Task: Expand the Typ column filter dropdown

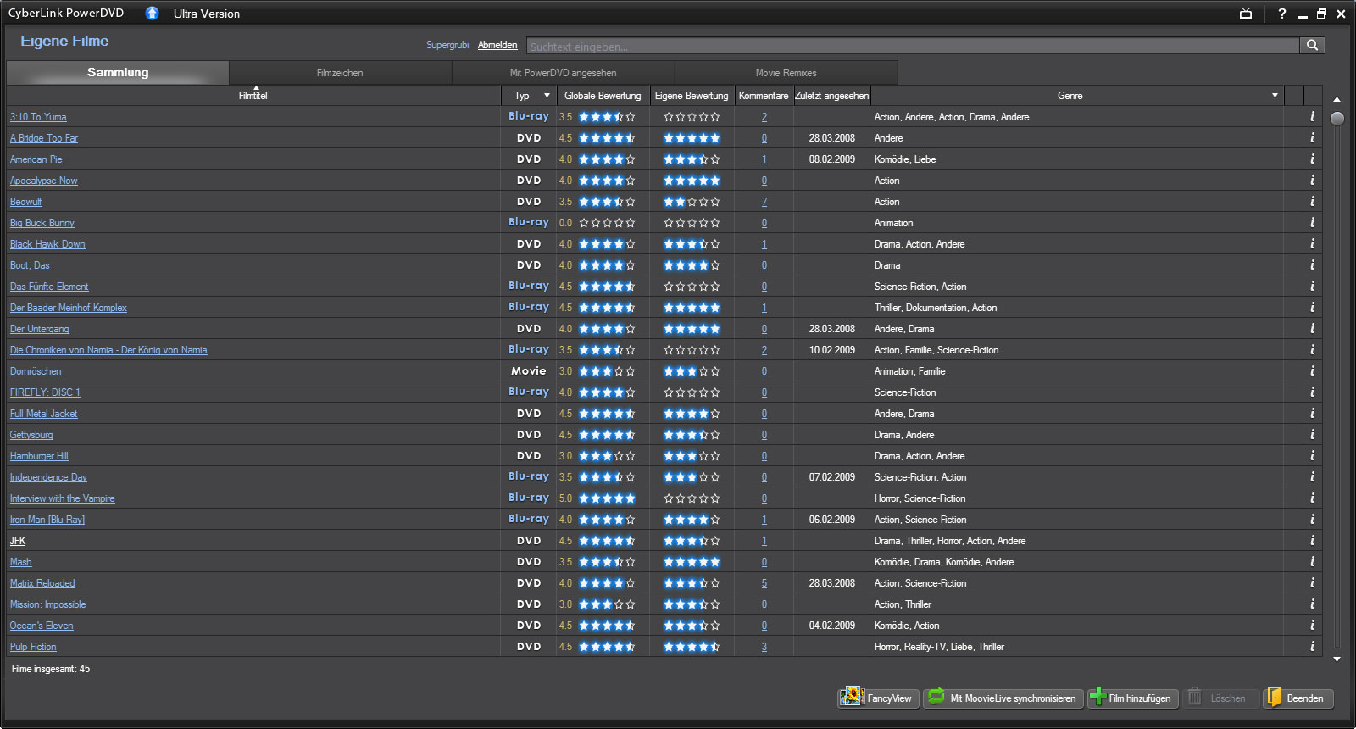Action: pyautogui.click(x=547, y=96)
